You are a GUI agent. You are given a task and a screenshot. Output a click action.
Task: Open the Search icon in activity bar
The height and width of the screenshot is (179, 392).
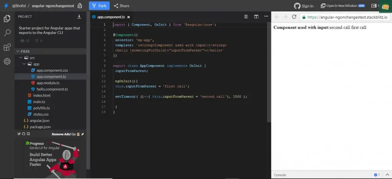point(7,33)
